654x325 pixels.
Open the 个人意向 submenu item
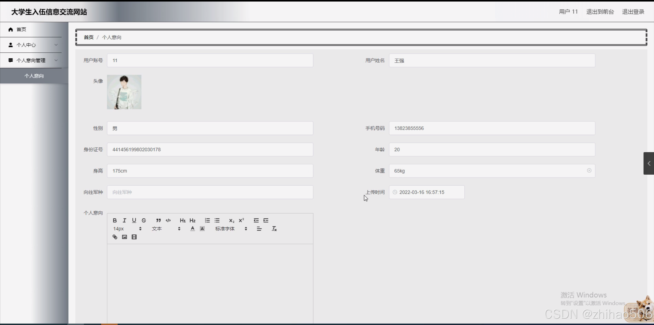(34, 76)
